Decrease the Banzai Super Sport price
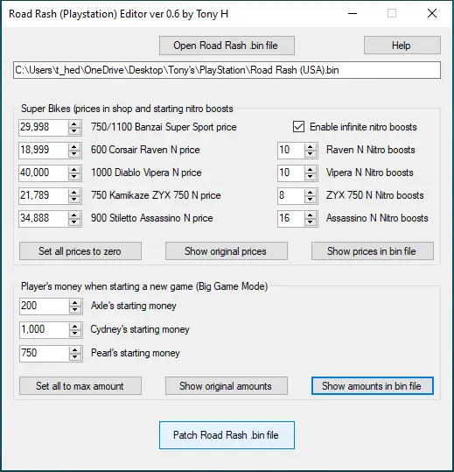The width and height of the screenshot is (454, 472). [x=74, y=131]
